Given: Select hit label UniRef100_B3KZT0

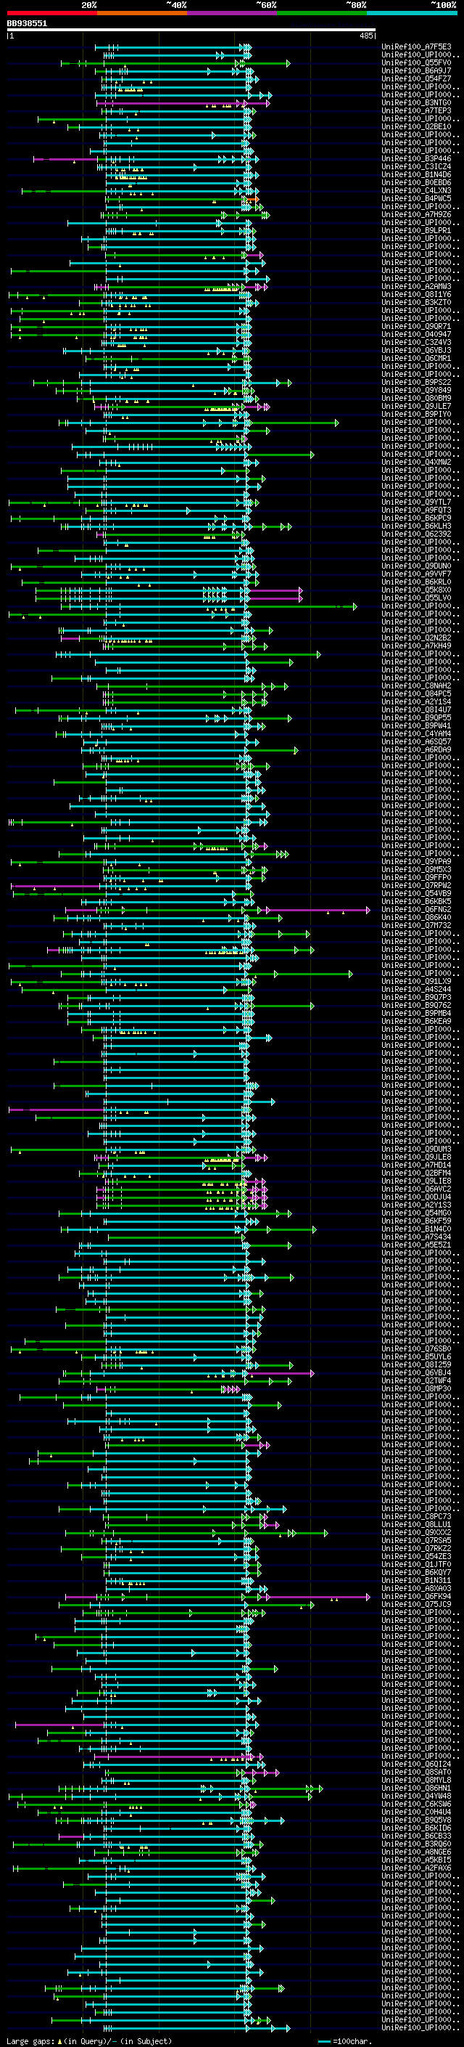Looking at the screenshot, I should coord(416,303).
